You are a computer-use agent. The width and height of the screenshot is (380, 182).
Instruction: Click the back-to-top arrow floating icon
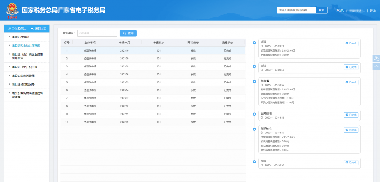click(376, 66)
